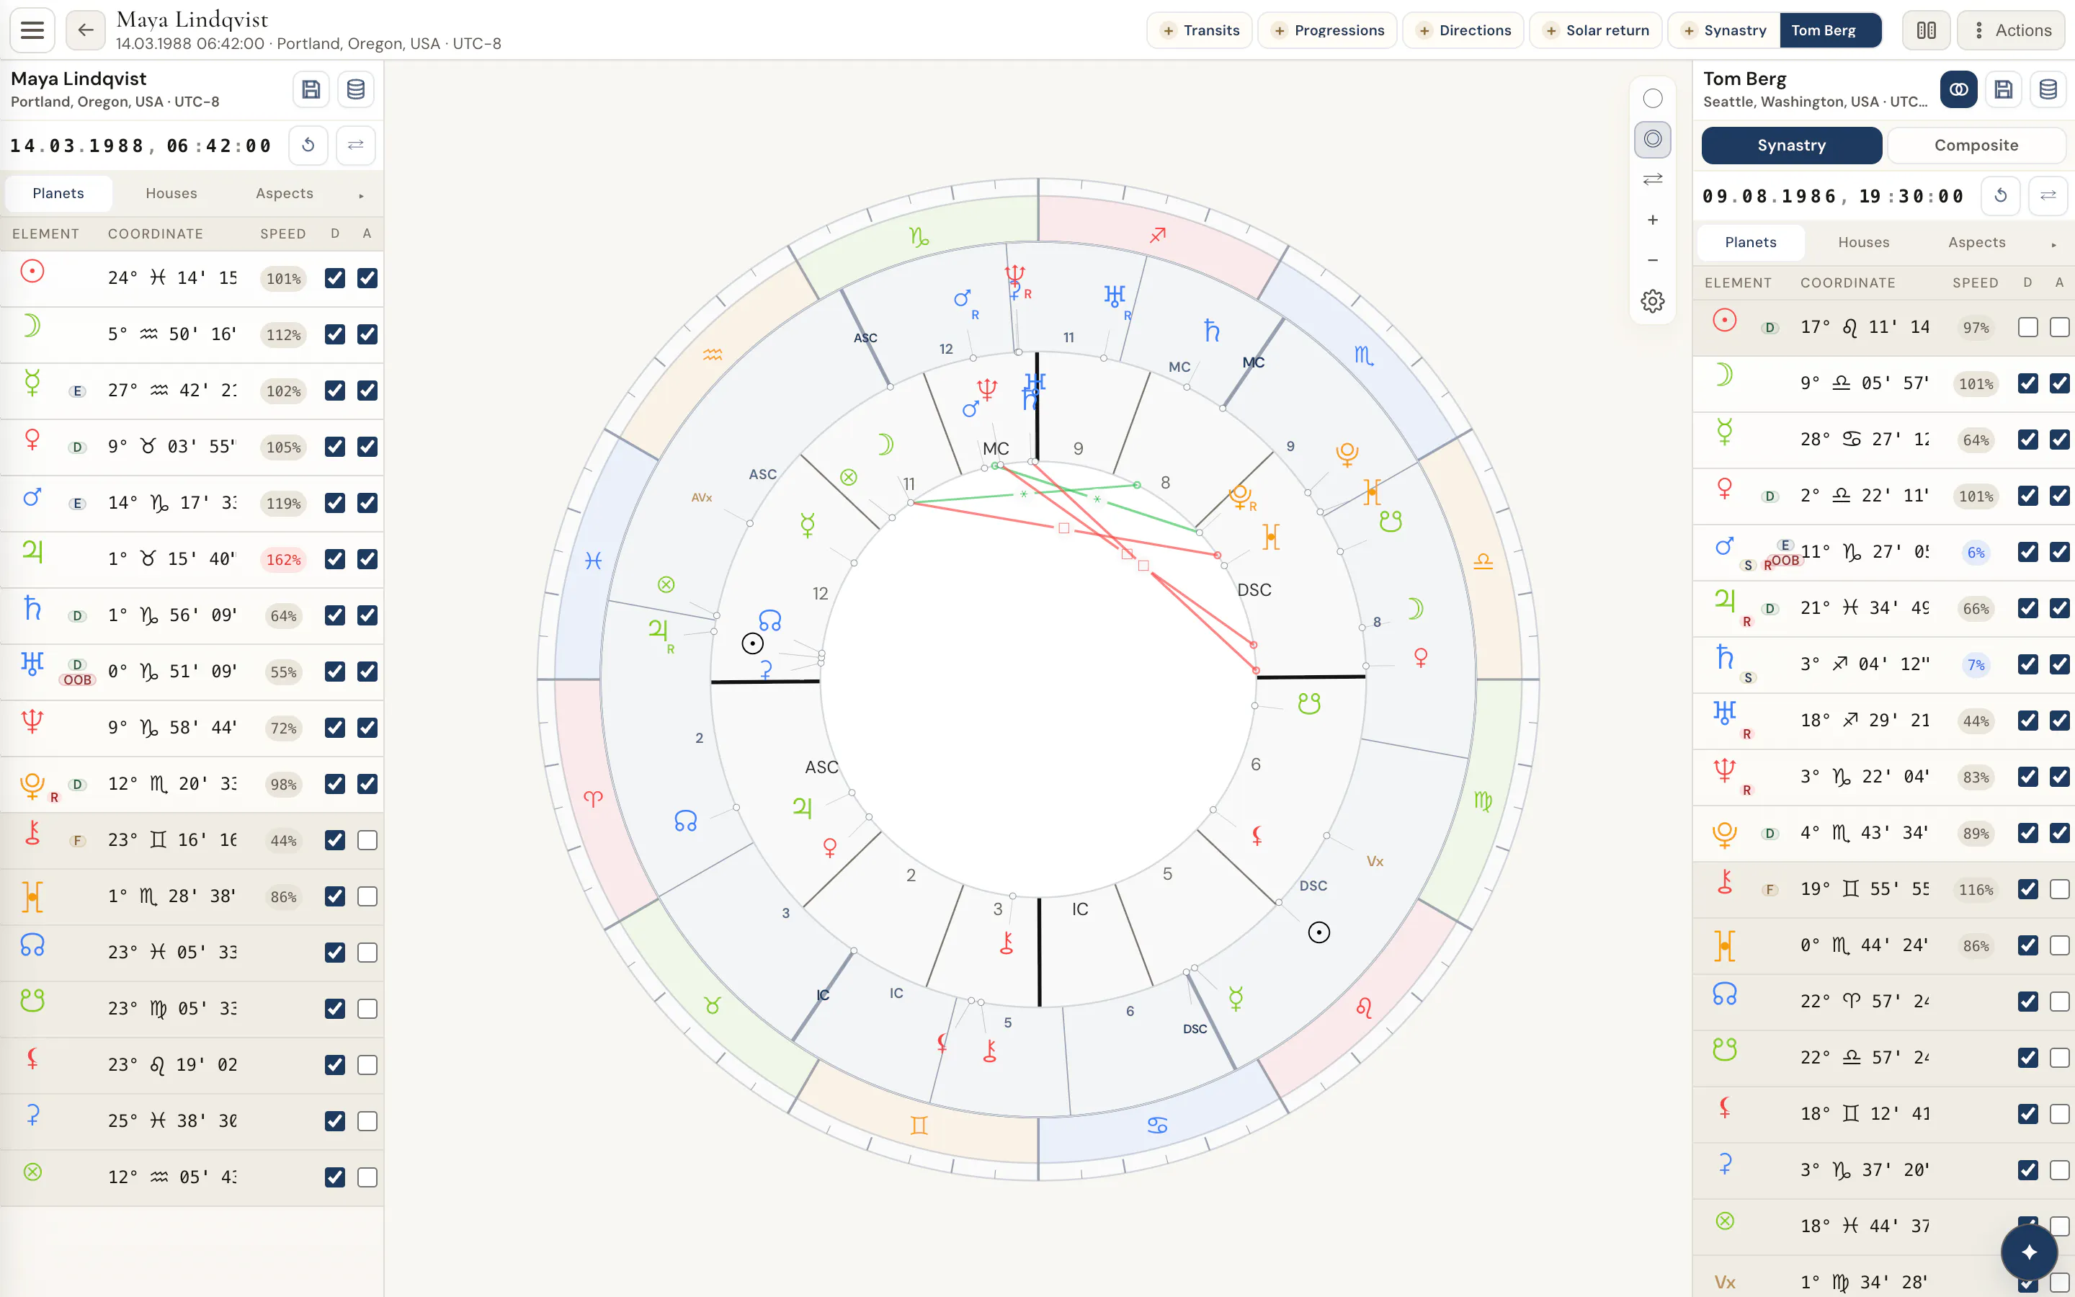Switch to Houses tab in Maya's panel

click(171, 193)
